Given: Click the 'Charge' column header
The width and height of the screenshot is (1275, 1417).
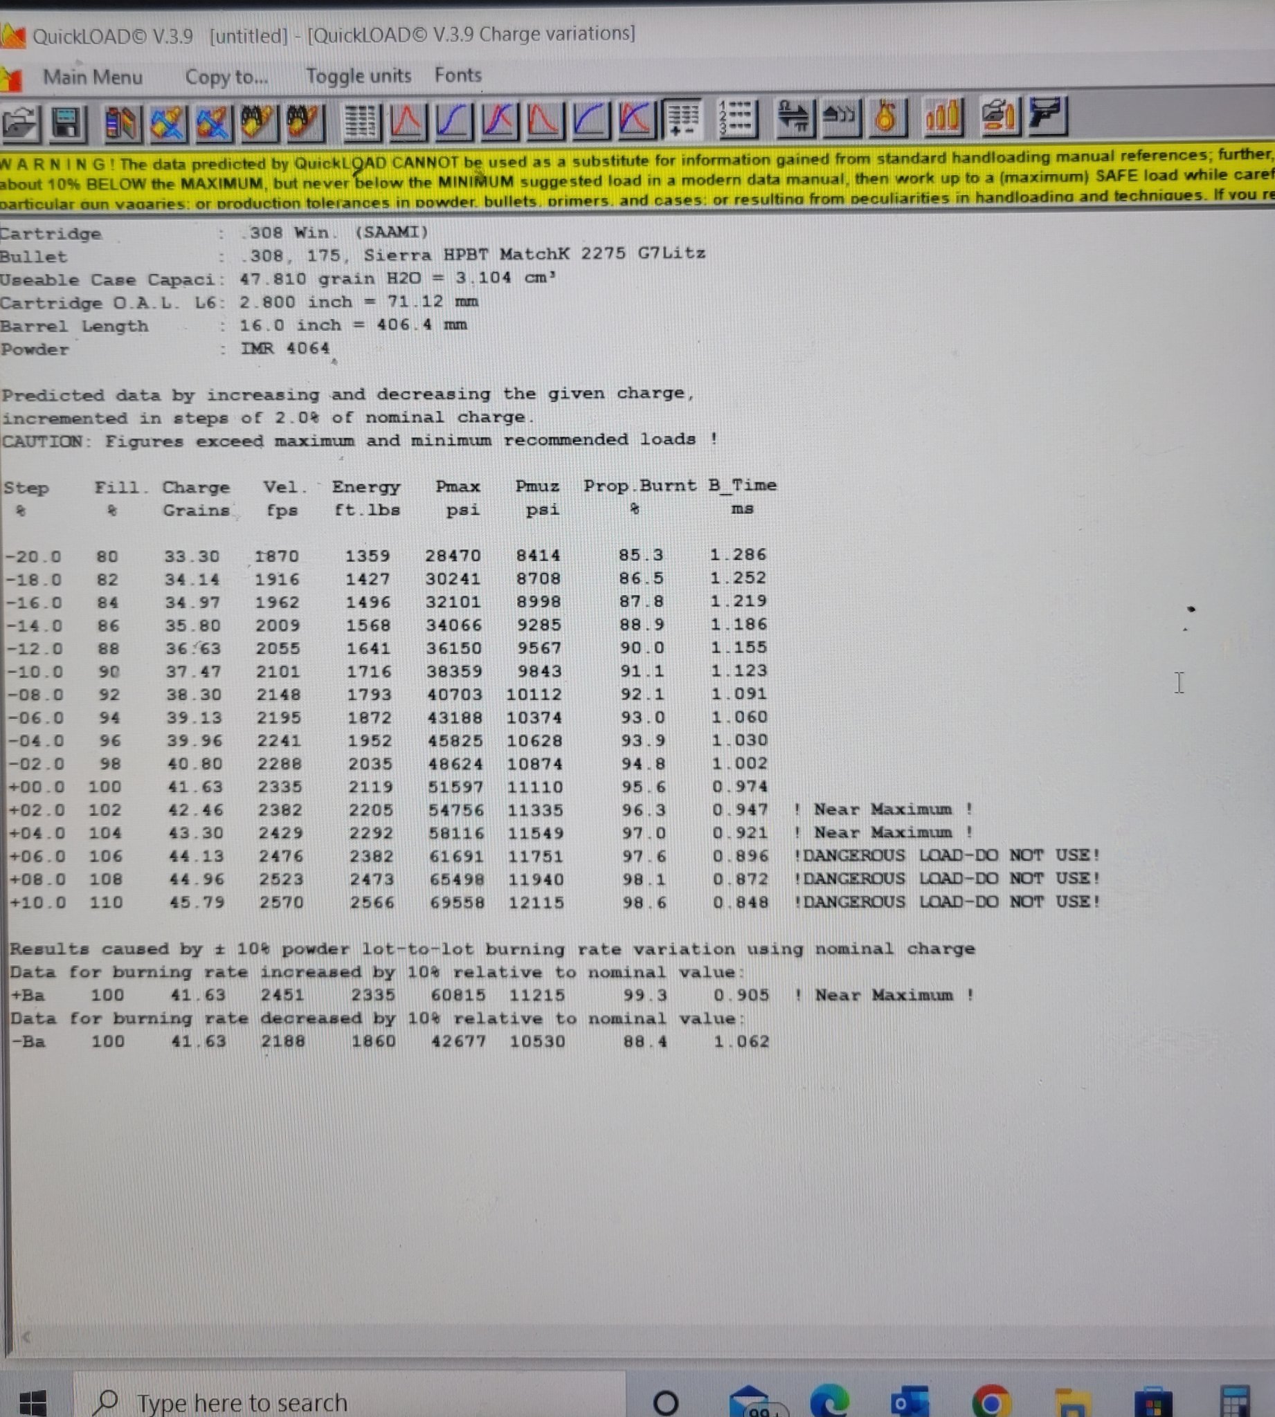Looking at the screenshot, I should 196,487.
